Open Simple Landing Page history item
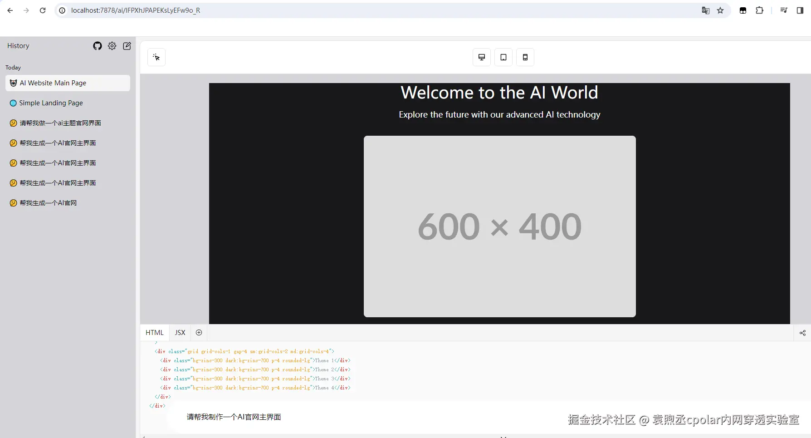Screen dimensions: 811x438 pos(68,103)
